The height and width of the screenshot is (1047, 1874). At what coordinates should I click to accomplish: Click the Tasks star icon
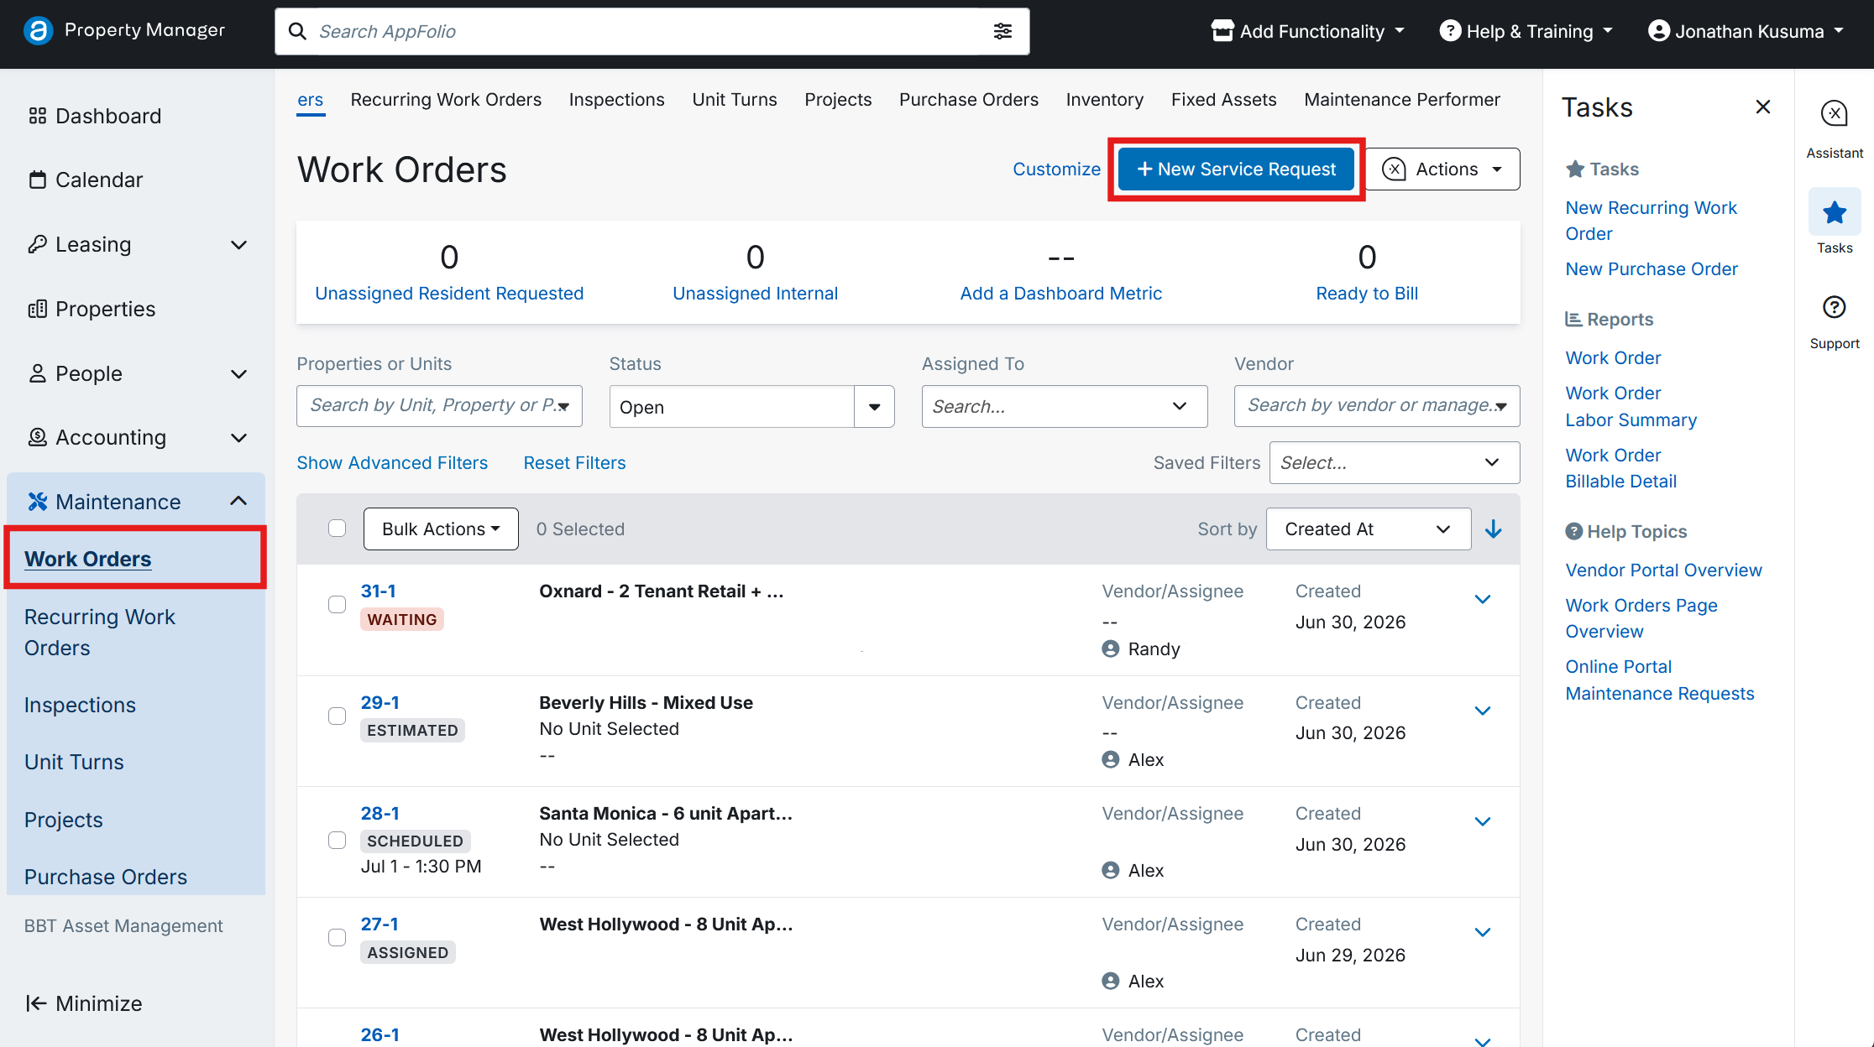click(x=1834, y=212)
